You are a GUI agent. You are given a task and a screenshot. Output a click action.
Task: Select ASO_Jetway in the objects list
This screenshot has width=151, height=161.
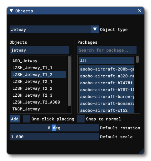click(x=38, y=61)
